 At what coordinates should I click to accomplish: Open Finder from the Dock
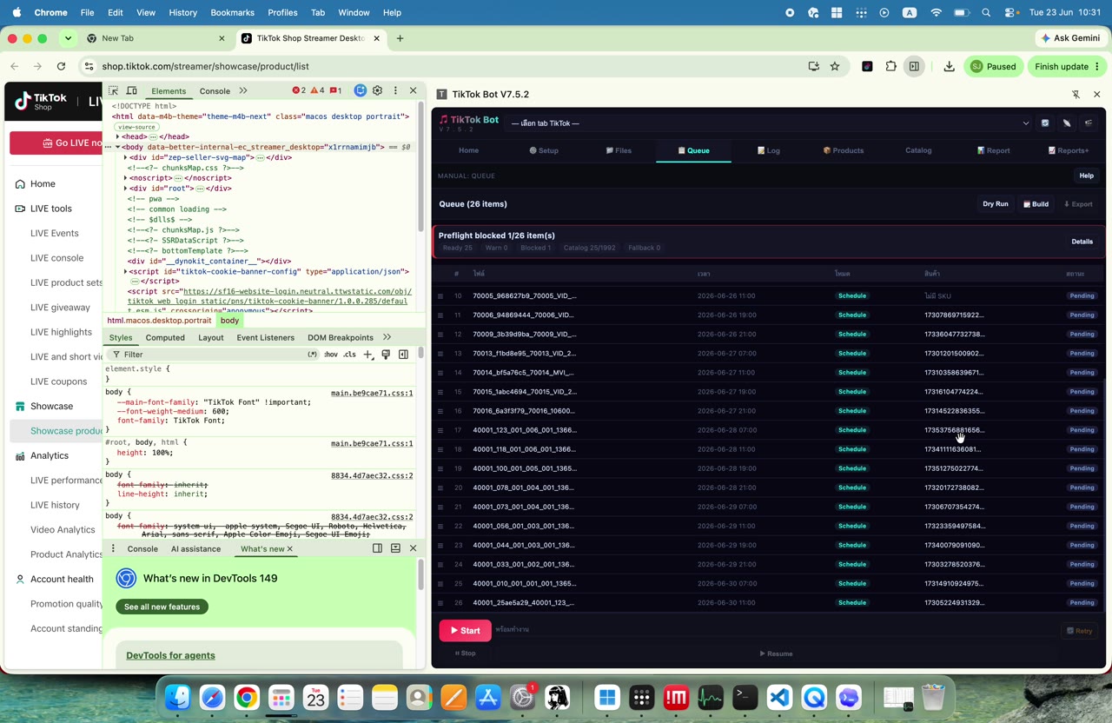click(178, 697)
